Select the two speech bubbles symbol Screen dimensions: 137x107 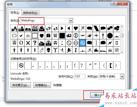(110, 28)
